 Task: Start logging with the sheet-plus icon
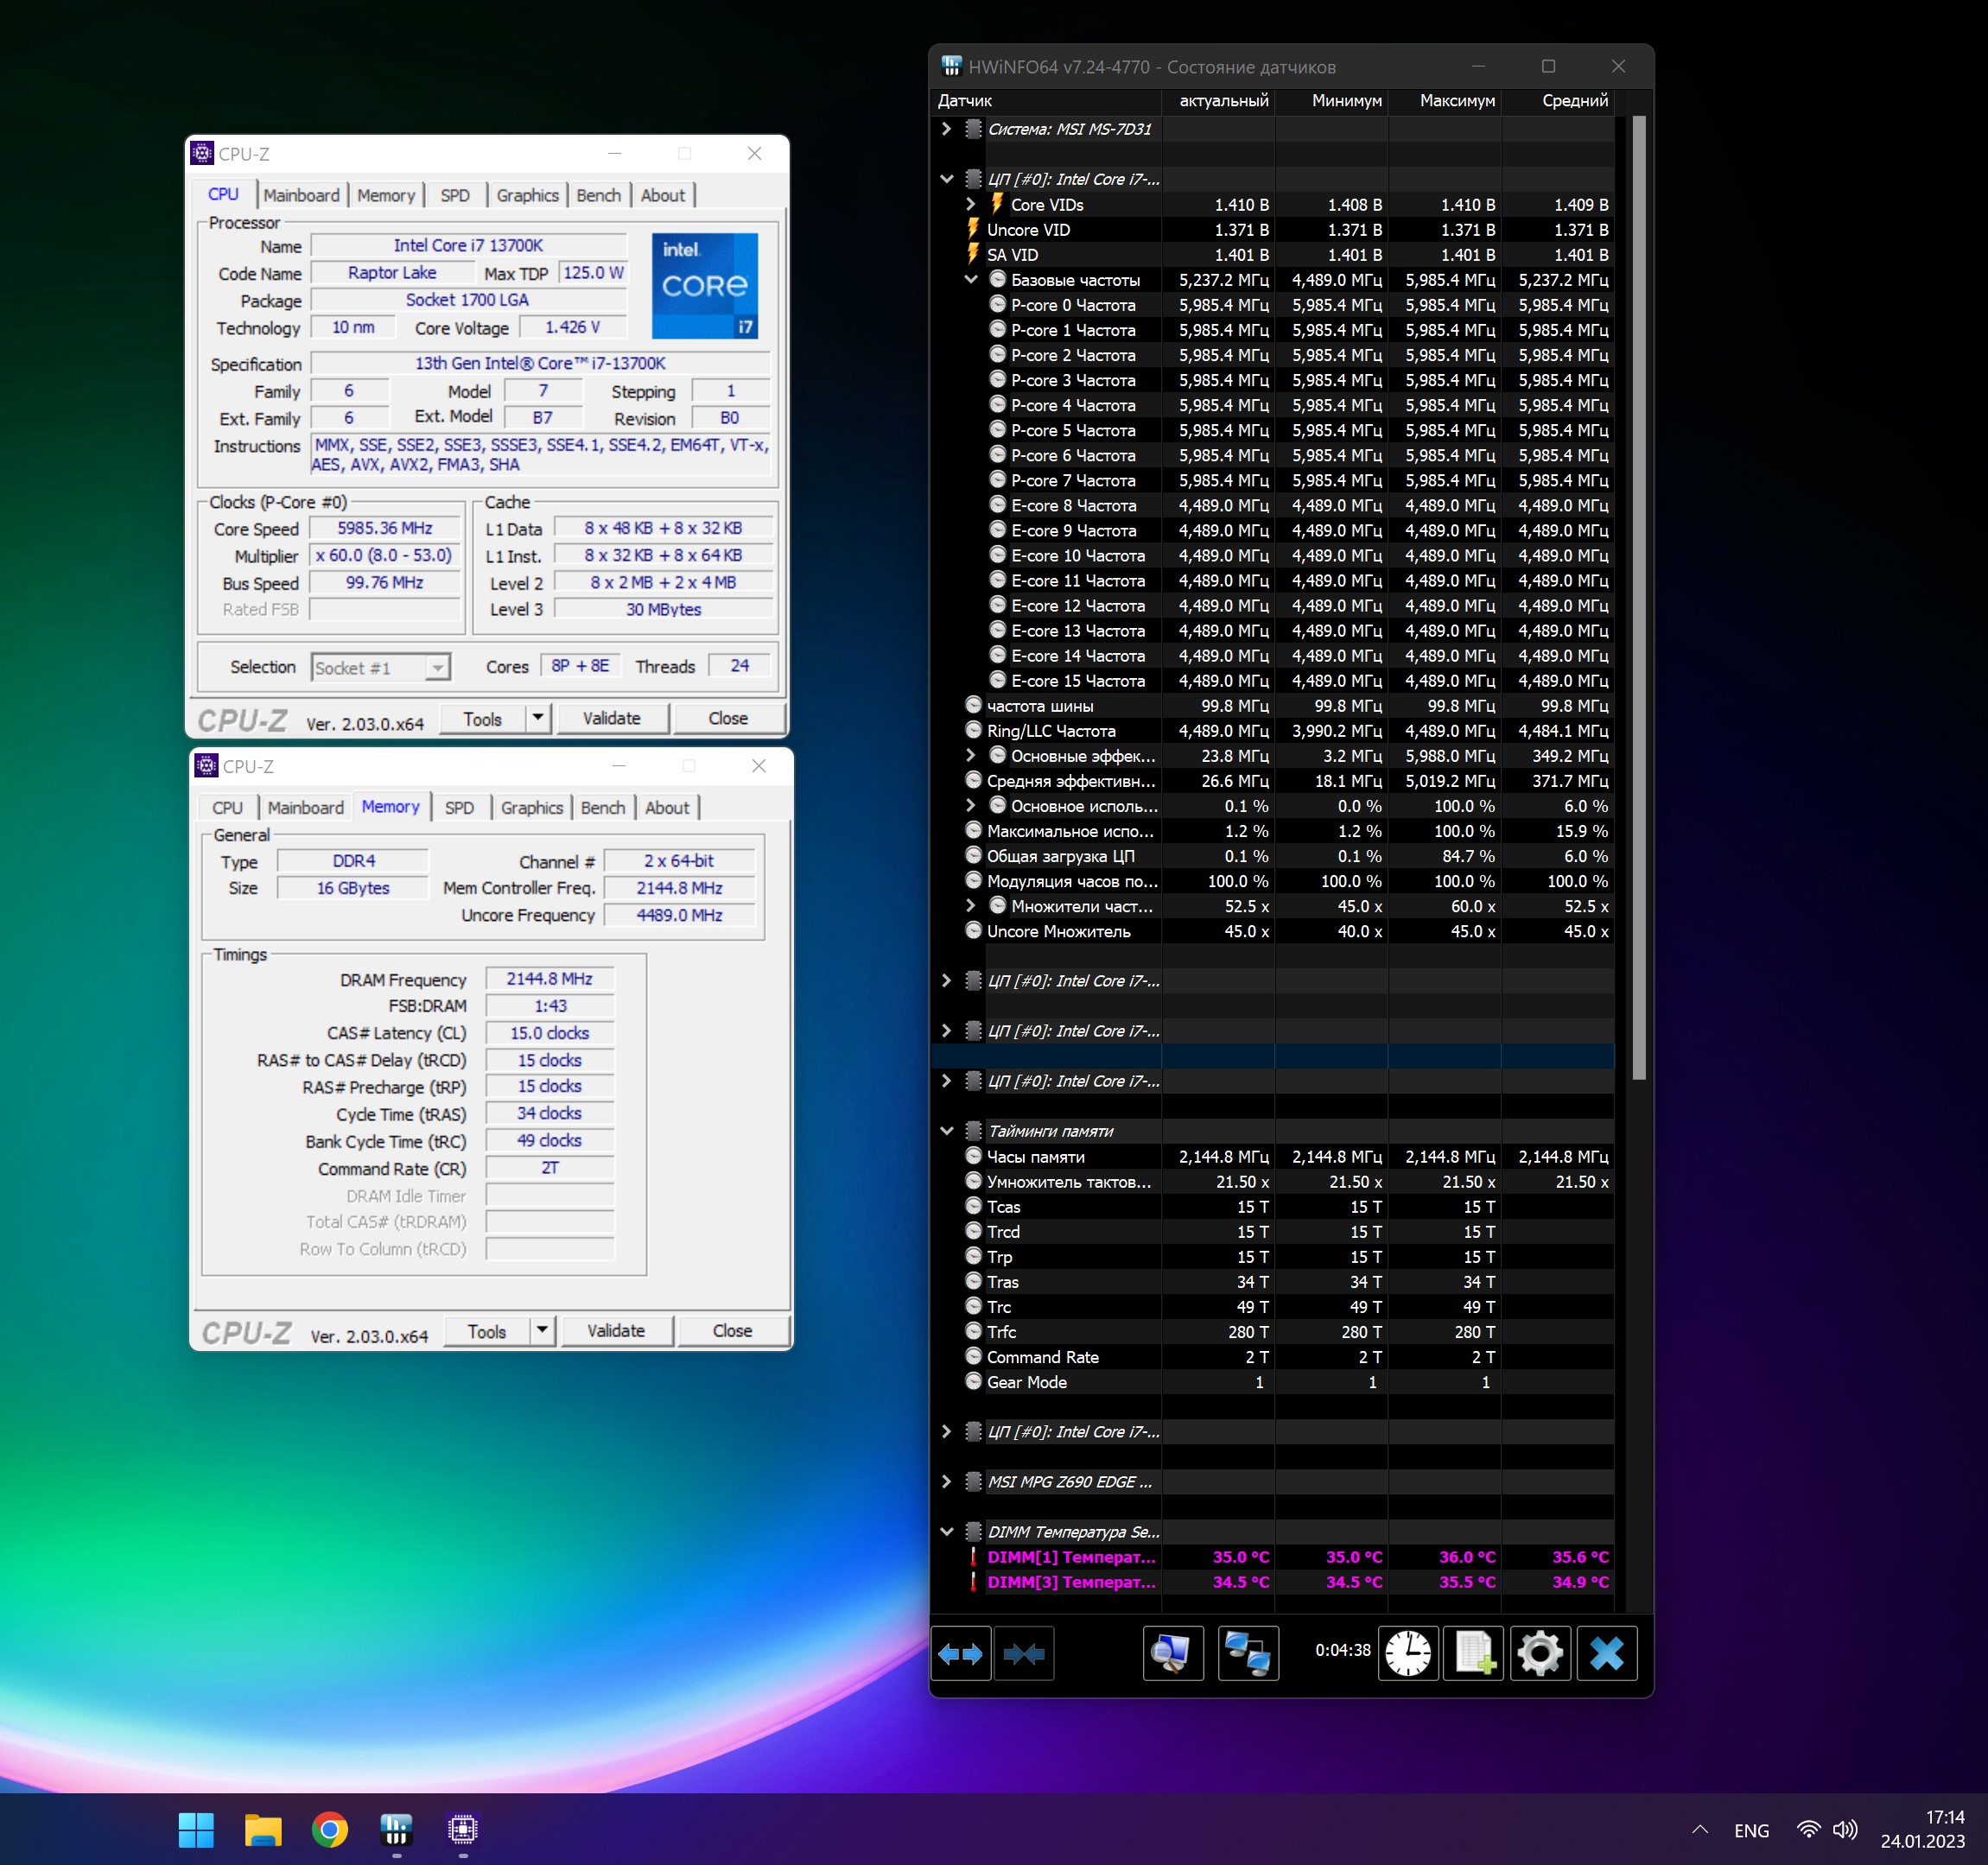tap(1474, 1653)
